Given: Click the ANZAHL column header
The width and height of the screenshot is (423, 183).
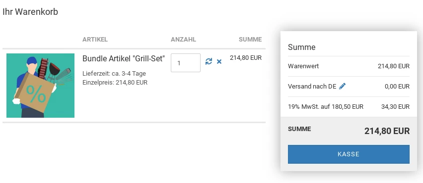Looking at the screenshot, I should (x=183, y=40).
